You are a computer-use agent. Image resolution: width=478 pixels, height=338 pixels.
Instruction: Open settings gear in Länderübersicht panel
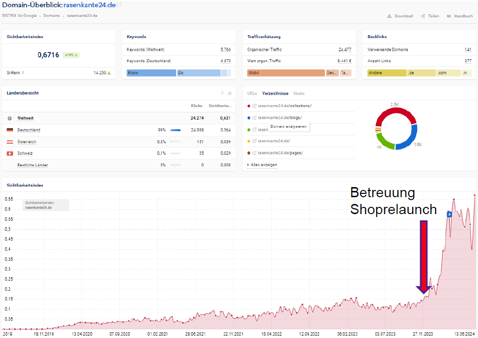(x=230, y=94)
